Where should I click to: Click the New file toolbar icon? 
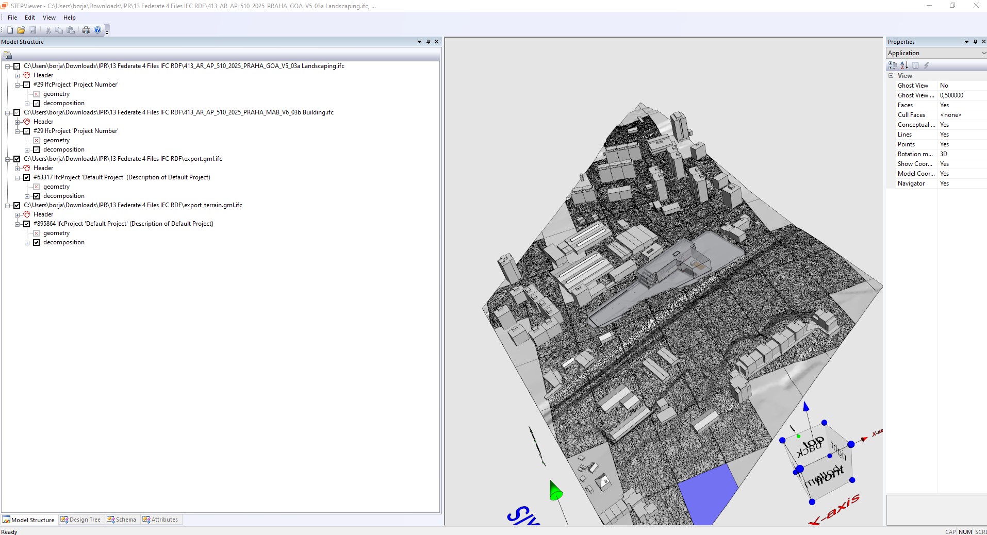point(10,30)
